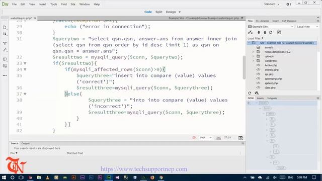Image resolution: width=322 pixels, height=181 pixels.
Task: Switch to Design view
Action: [x=171, y=12]
